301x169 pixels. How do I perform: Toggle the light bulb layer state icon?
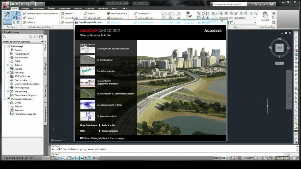click(x=287, y=158)
